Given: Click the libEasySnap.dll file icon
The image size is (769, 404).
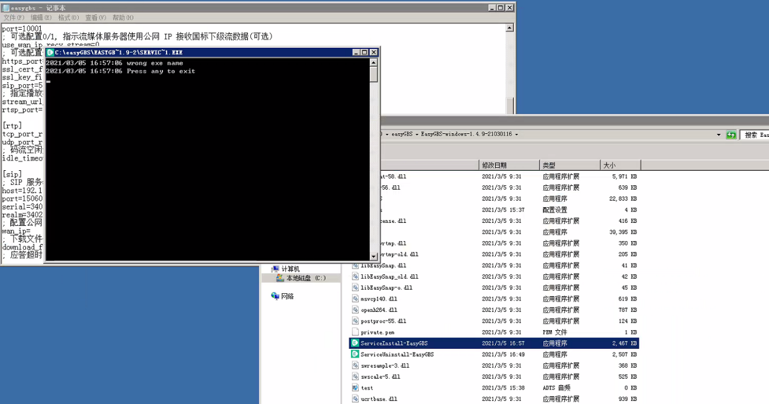Looking at the screenshot, I should [x=355, y=265].
